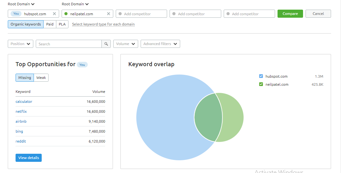This screenshot has width=341, height=173.
Task: Click the green Compare button
Action: (290, 14)
